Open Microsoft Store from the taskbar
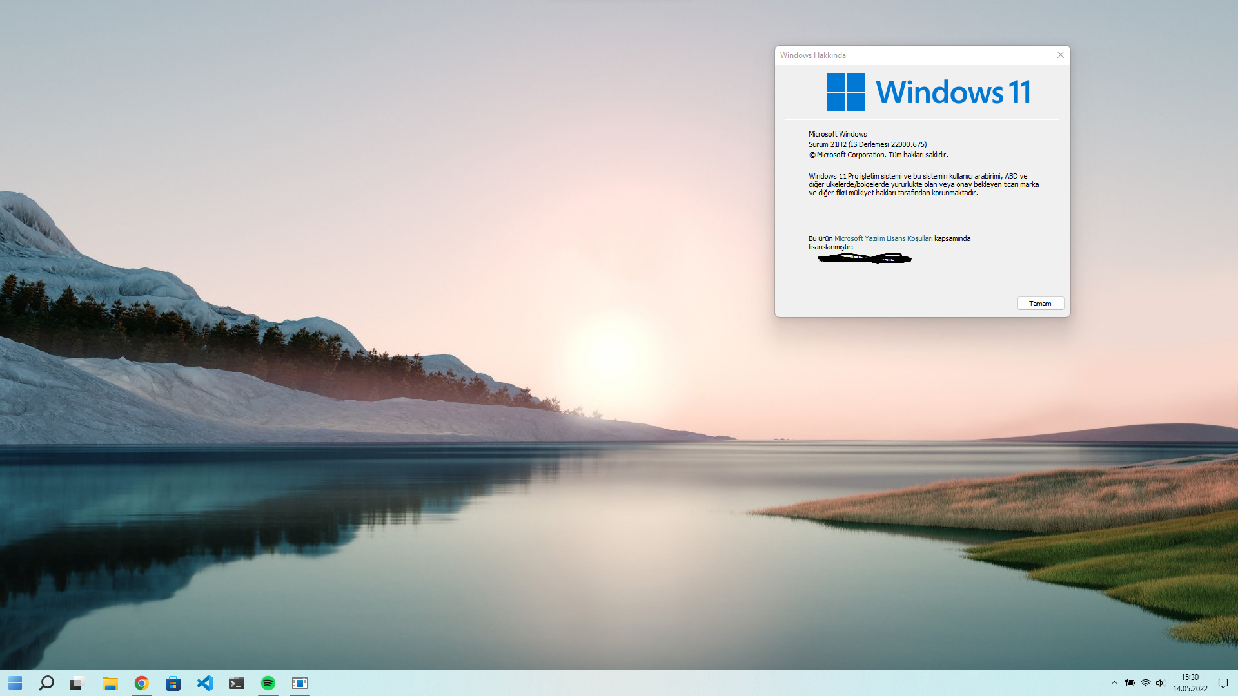 point(173,683)
